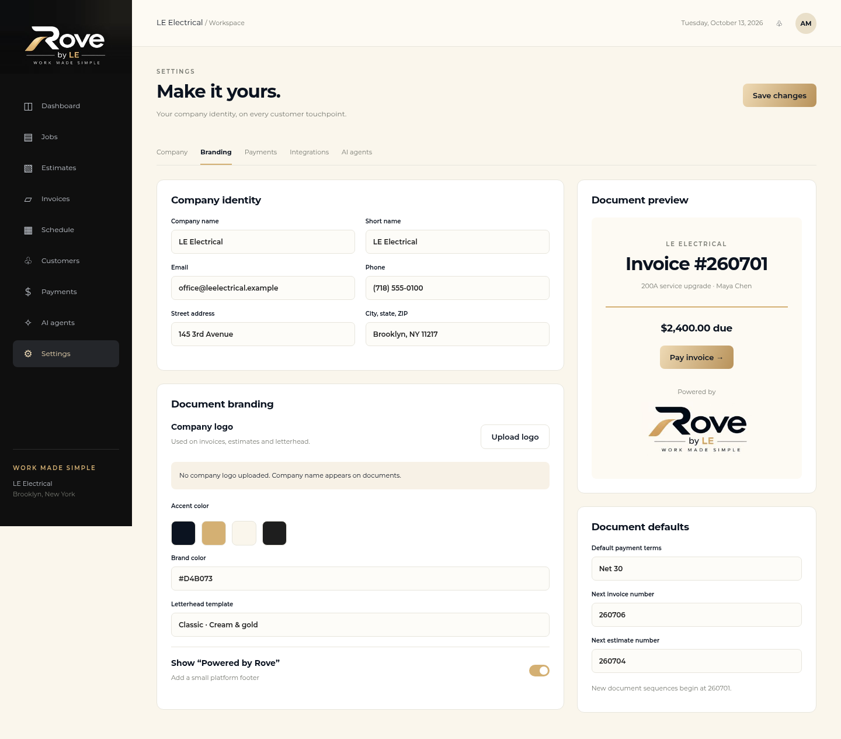Click the Settings gear icon
The height and width of the screenshot is (739, 841).
pyautogui.click(x=28, y=354)
